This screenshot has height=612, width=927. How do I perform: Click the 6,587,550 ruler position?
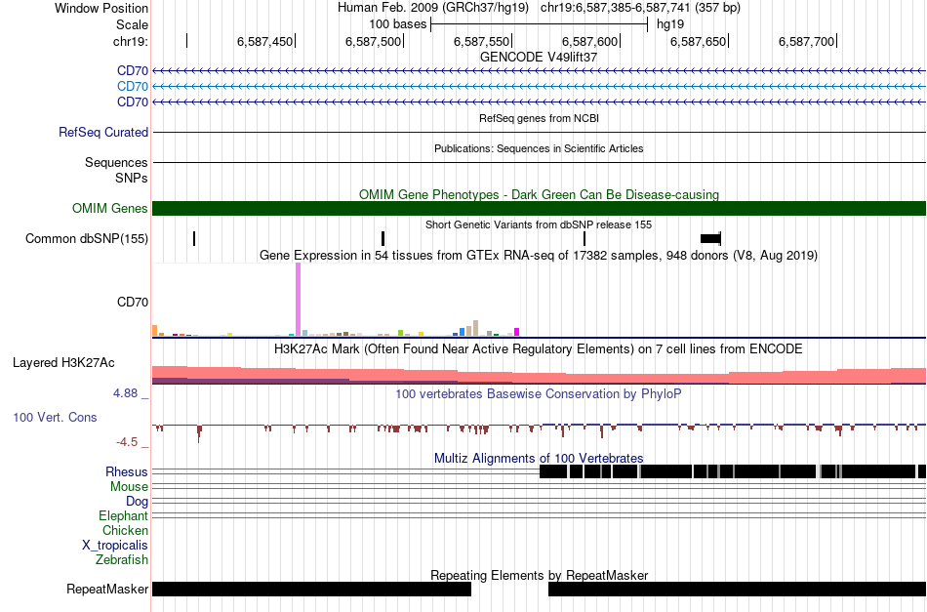pos(481,41)
